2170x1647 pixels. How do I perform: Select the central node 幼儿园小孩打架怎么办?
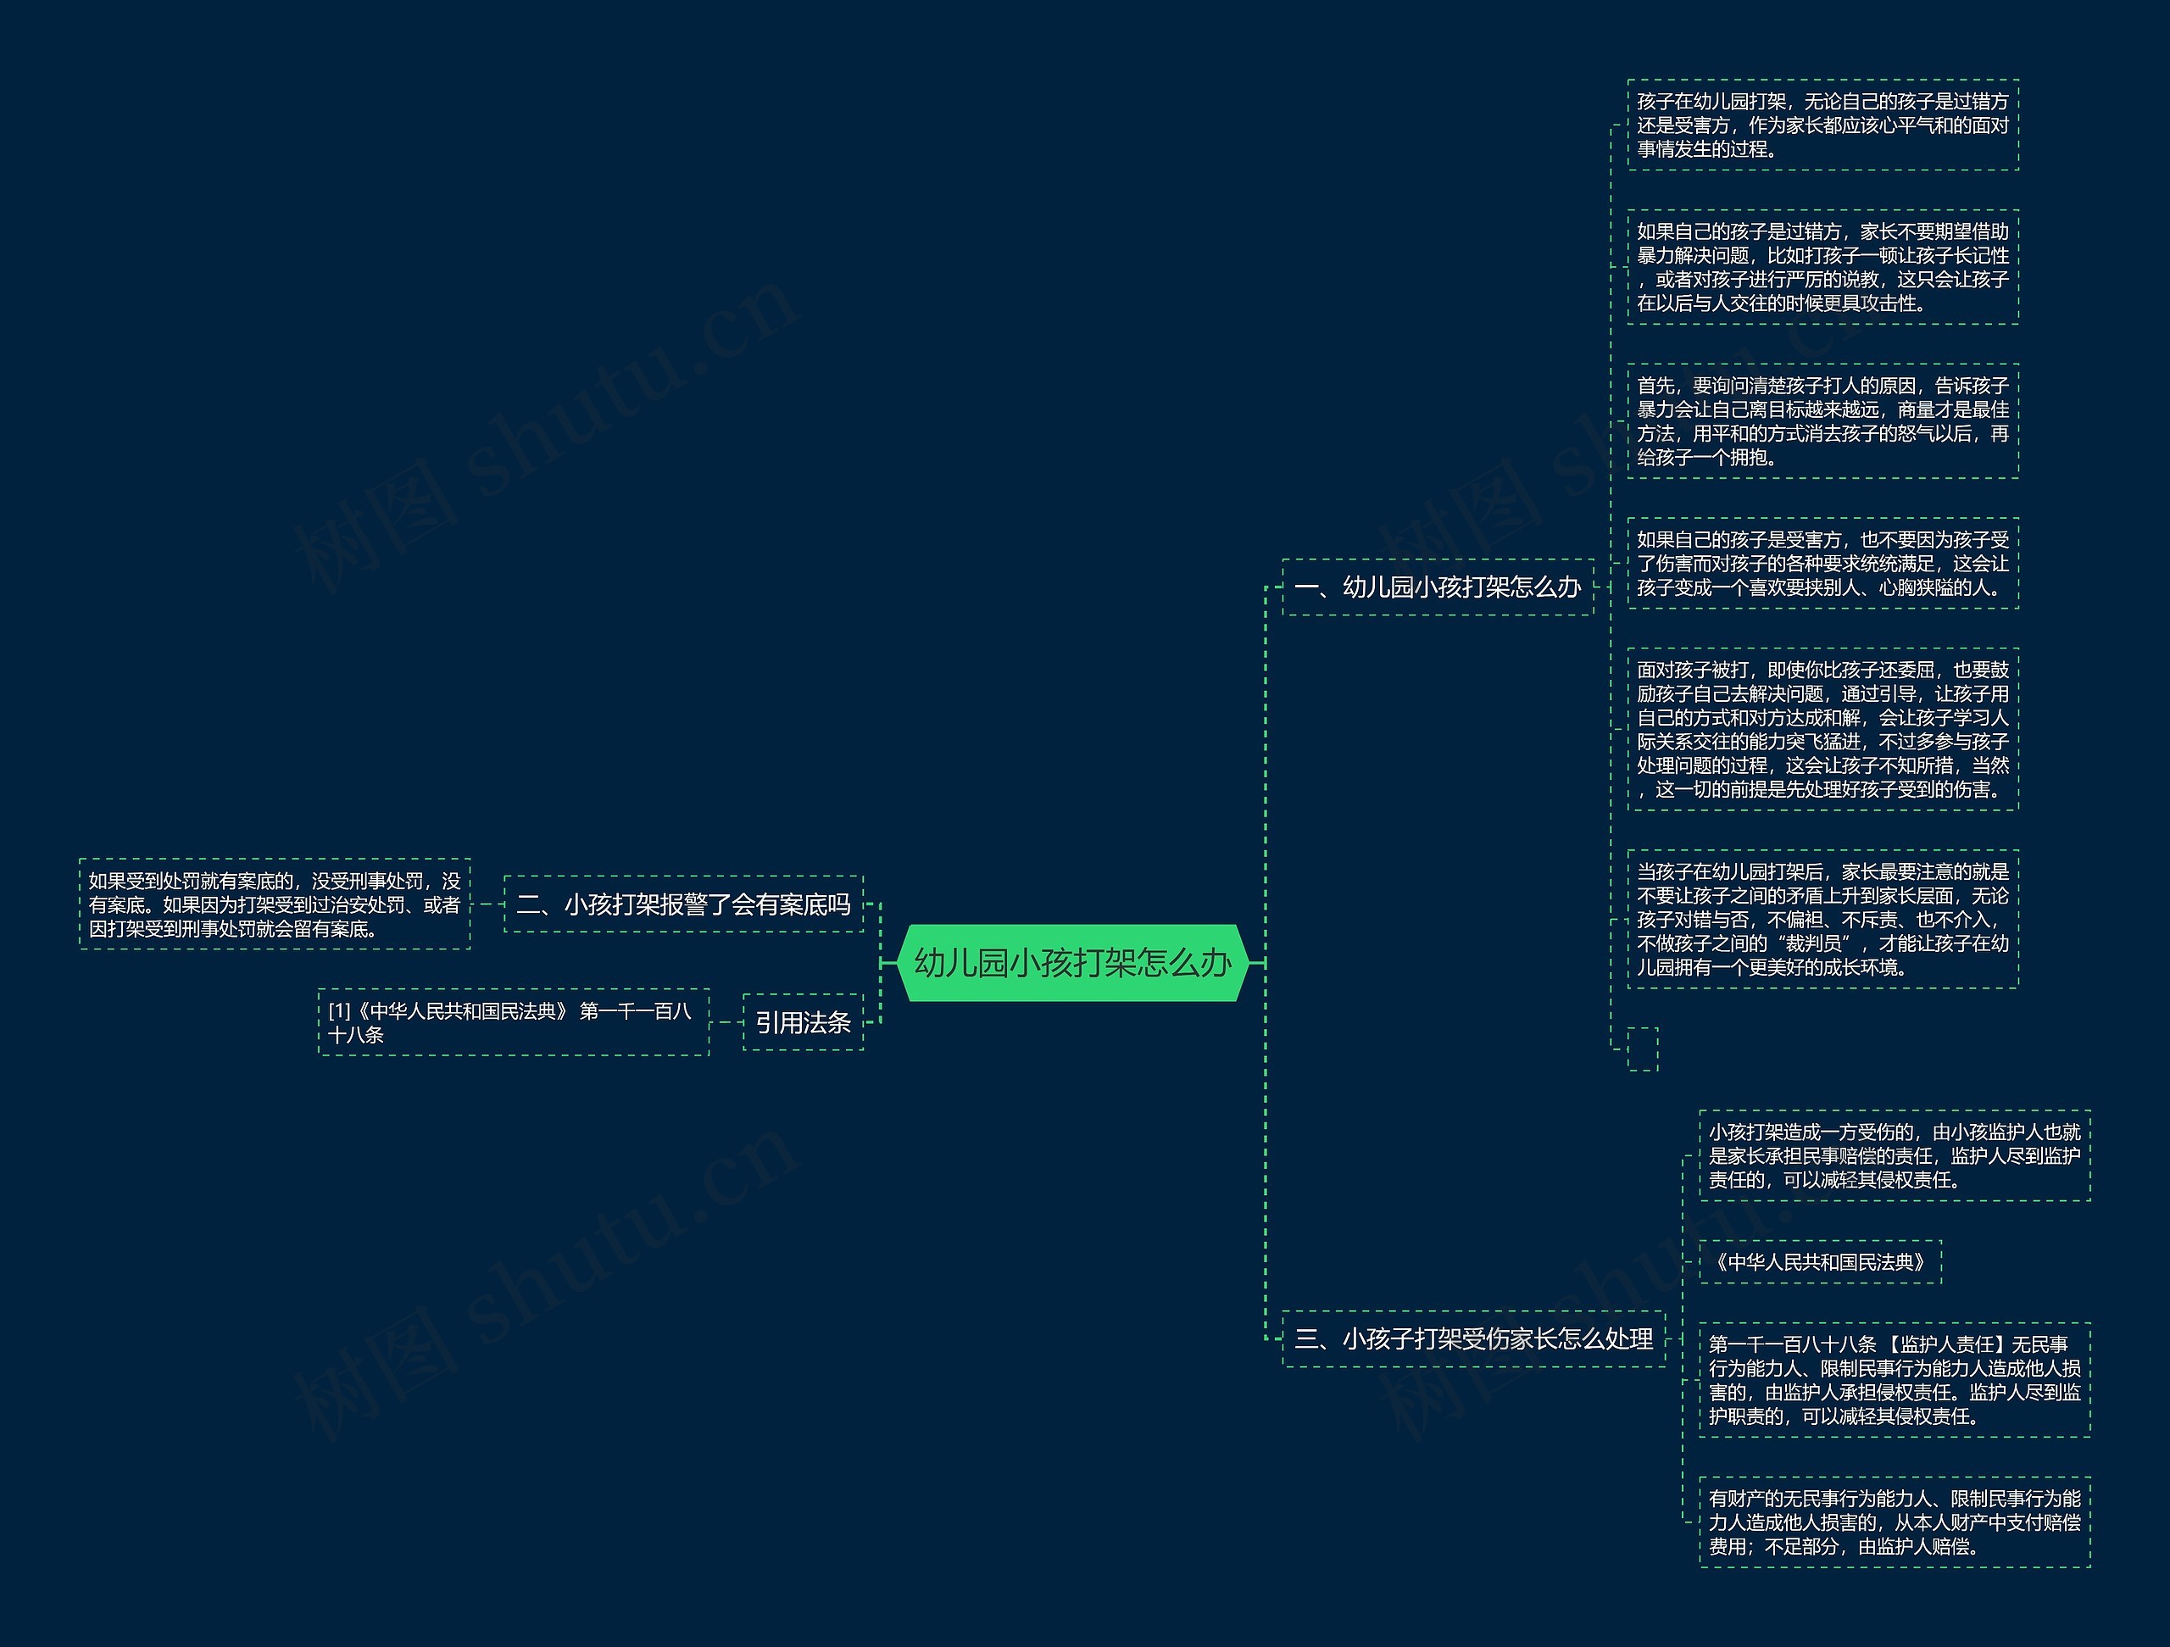pyautogui.click(x=1072, y=962)
